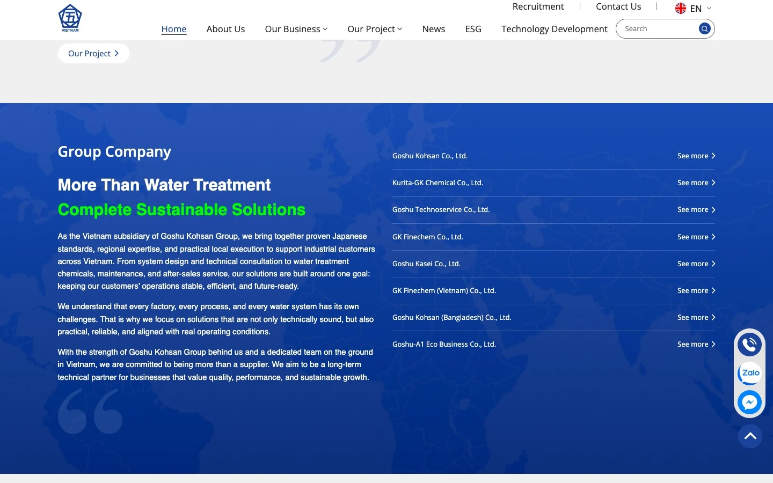See more for Goshu Kasei Co., Ltd.
This screenshot has height=483, width=773.
point(696,264)
